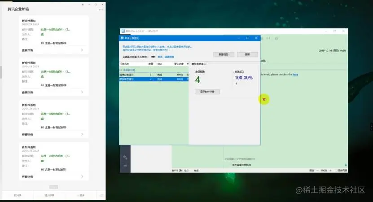Screen dimensions: 373x202
Task: Click the zoom-in plus in the status bar
Action: [x=331, y=171]
